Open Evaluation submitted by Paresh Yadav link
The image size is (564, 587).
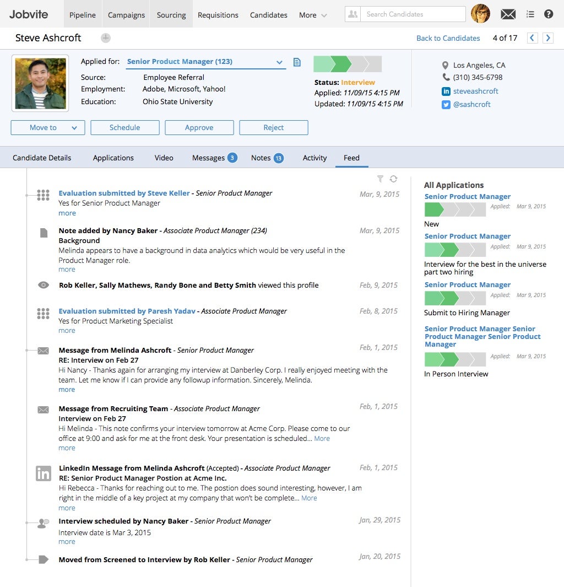(x=127, y=311)
